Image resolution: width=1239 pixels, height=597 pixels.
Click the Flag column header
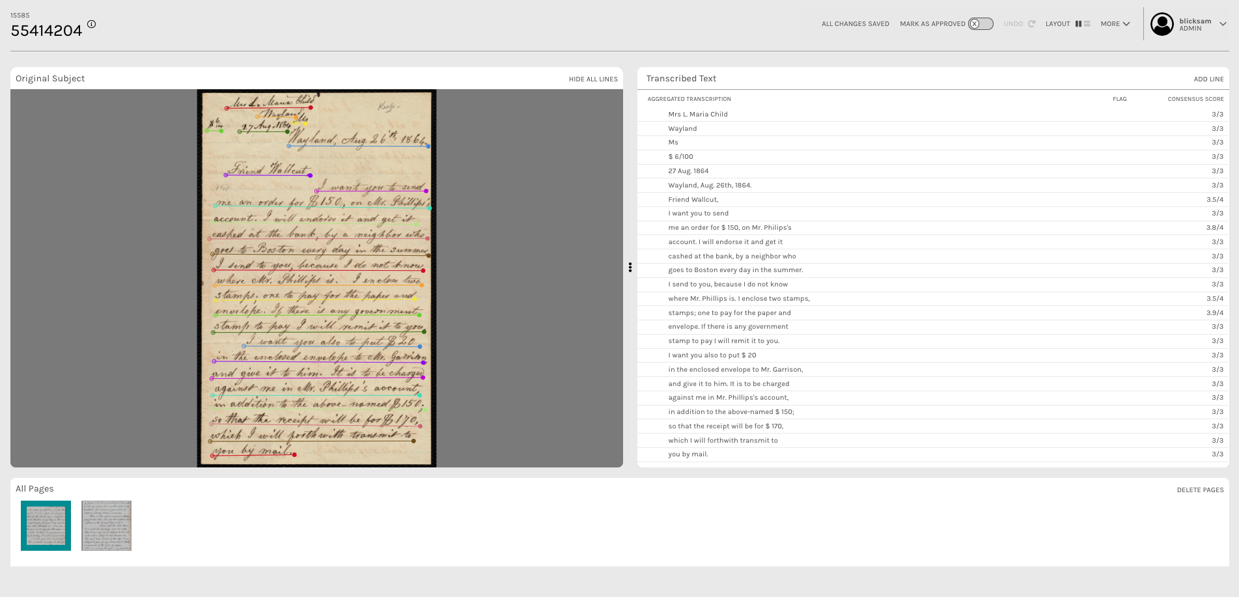click(x=1119, y=100)
